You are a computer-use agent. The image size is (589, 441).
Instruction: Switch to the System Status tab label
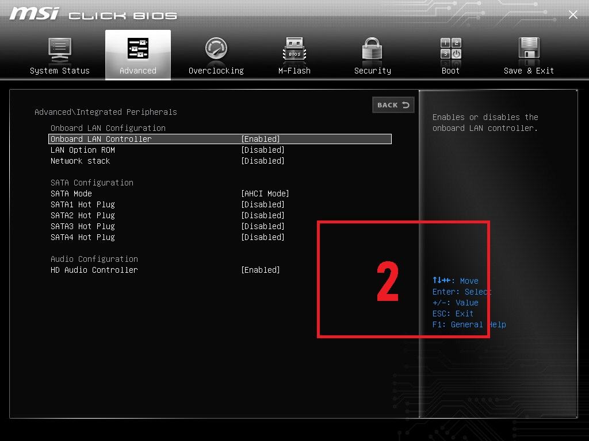click(x=60, y=71)
